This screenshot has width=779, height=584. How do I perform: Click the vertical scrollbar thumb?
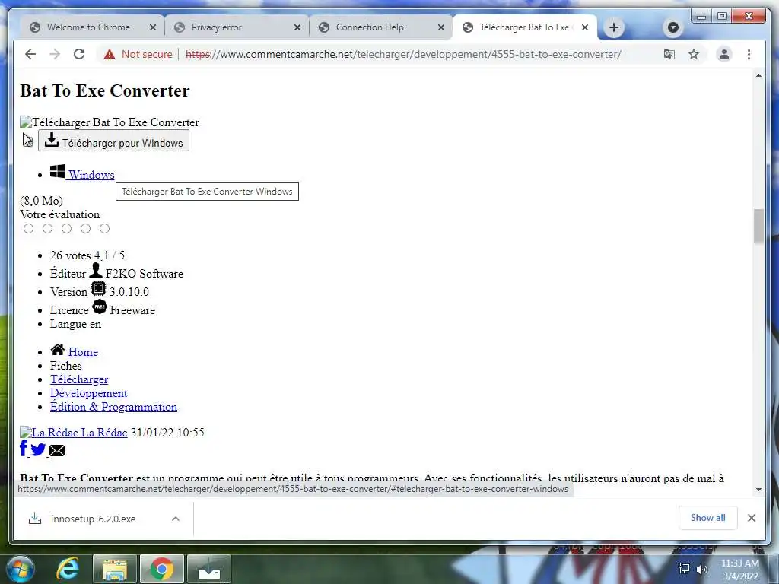[758, 227]
